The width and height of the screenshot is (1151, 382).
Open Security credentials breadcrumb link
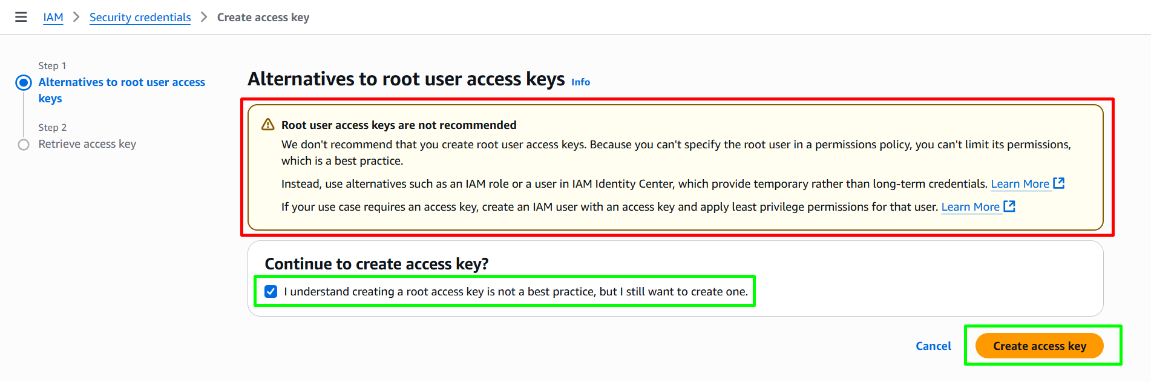[x=140, y=18]
